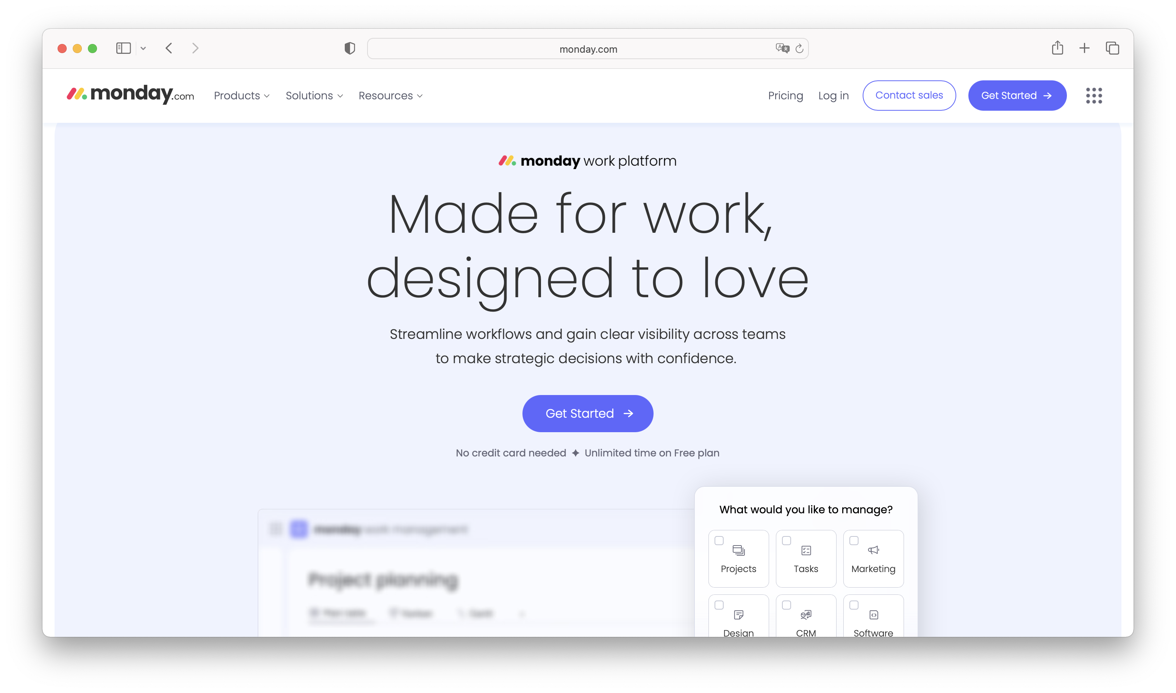Click the hero Get Started button
Screen dimensions: 1176x693
[x=588, y=413]
